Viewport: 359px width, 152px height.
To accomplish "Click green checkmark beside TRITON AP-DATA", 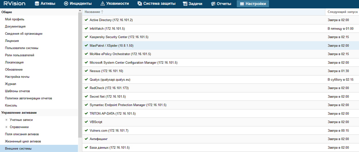I will (x=86, y=113).
